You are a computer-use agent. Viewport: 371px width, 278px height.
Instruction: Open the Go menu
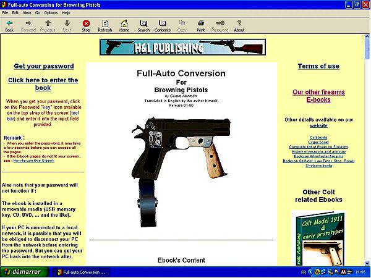37,12
